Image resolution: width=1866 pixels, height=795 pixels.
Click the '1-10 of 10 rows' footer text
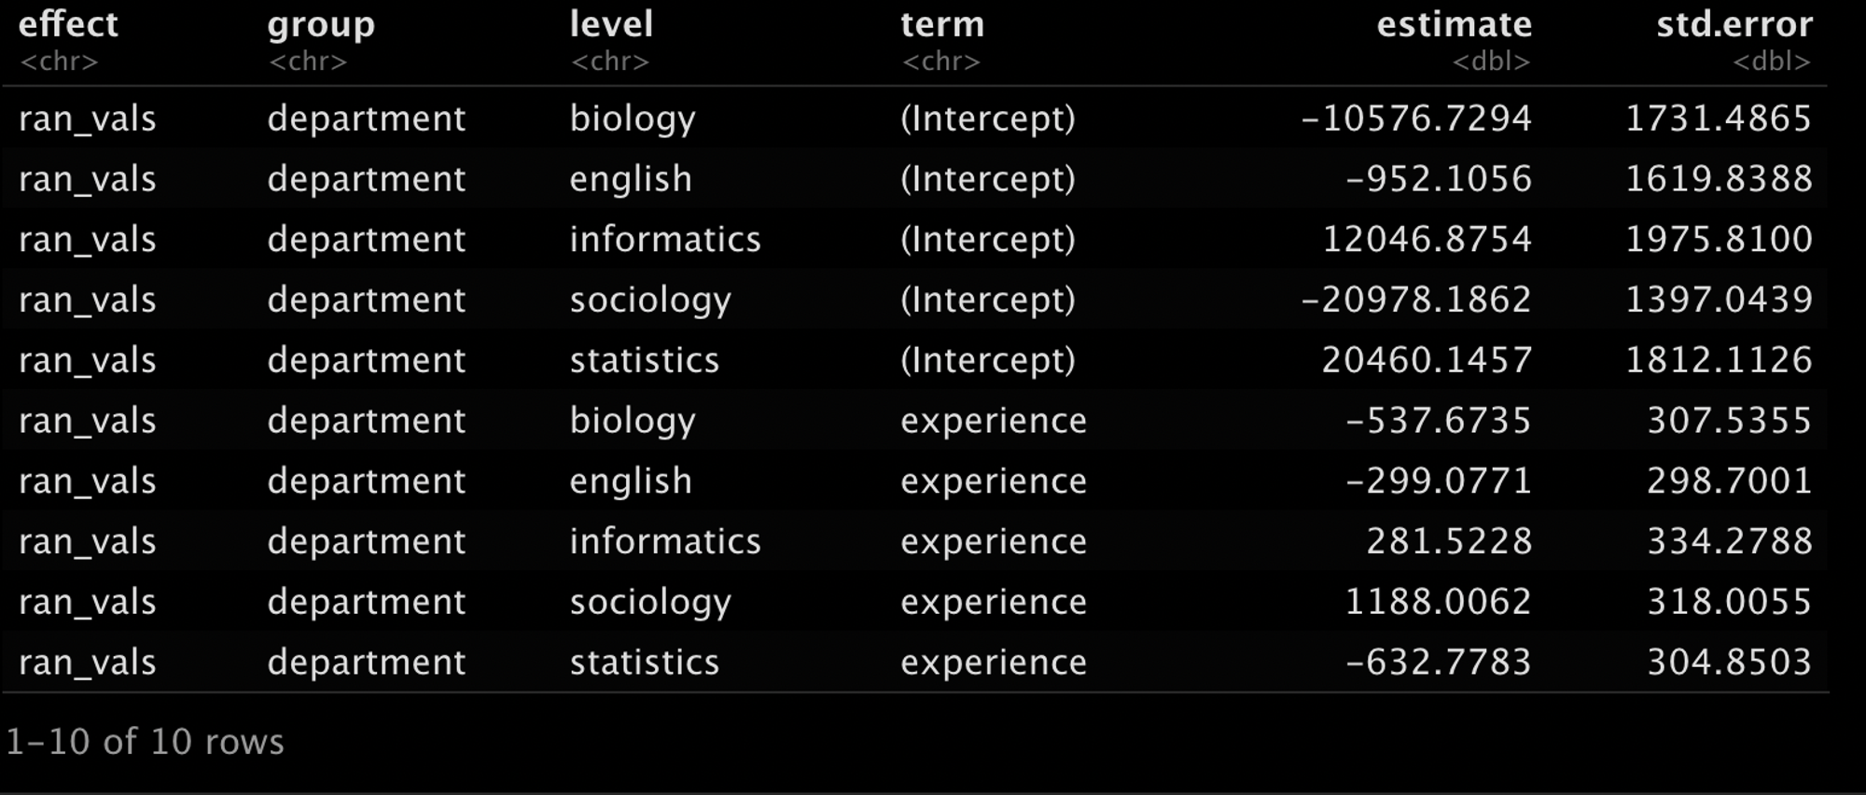(146, 742)
